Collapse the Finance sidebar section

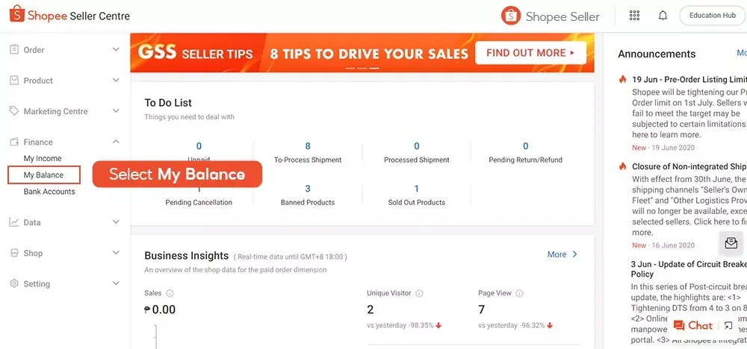click(65, 142)
